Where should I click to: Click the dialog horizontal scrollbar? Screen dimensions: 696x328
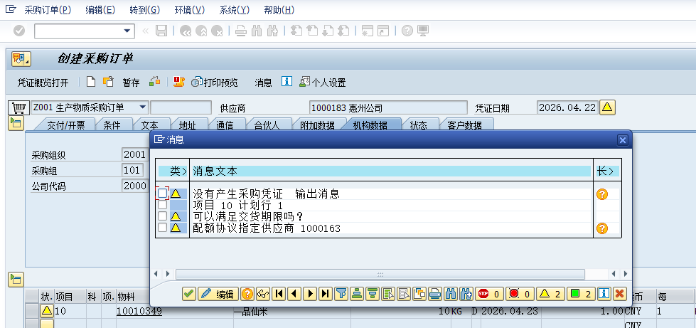click(380, 274)
